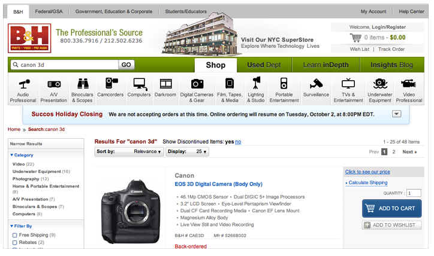Screen dimensions: 434x256
Task: Click 'no' for Show Discontinued Items
Action: [x=238, y=142]
